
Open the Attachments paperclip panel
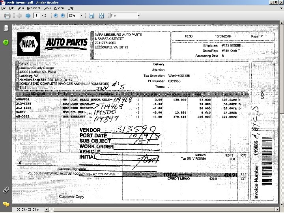(x=6, y=190)
